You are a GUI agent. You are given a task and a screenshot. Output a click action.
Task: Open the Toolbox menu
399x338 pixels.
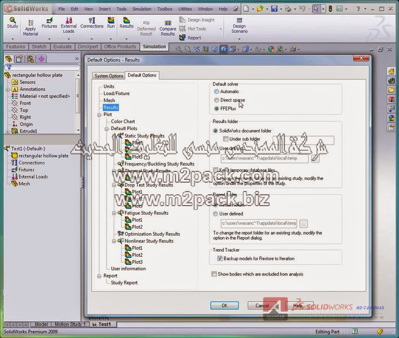pos(165,9)
